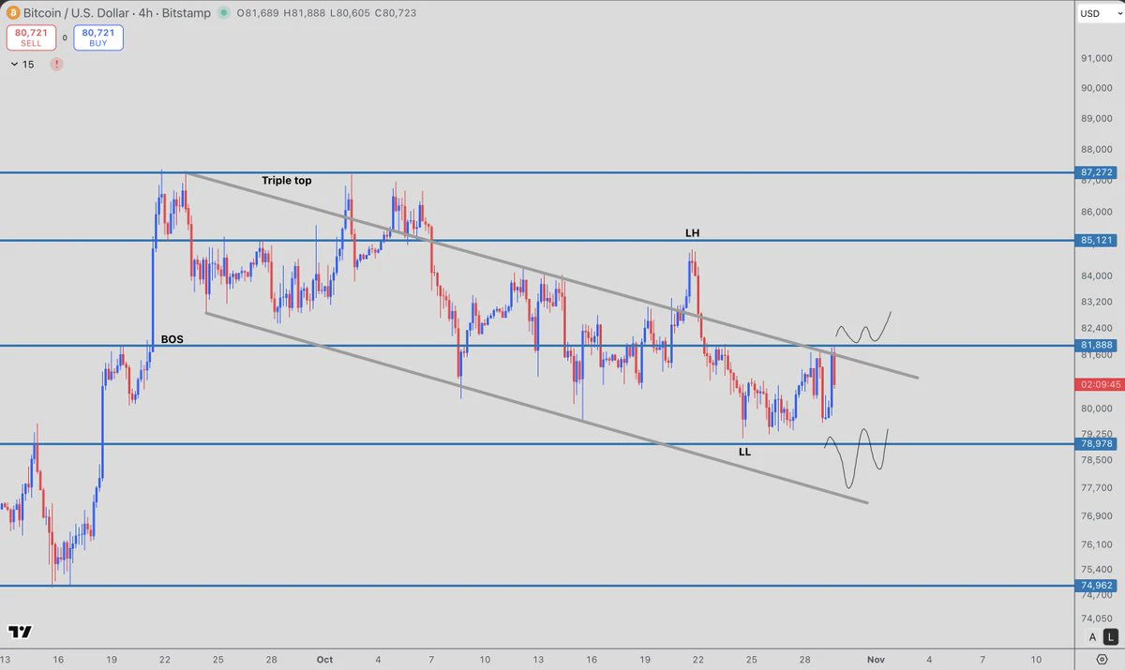Select the LL text annotation

tap(744, 452)
